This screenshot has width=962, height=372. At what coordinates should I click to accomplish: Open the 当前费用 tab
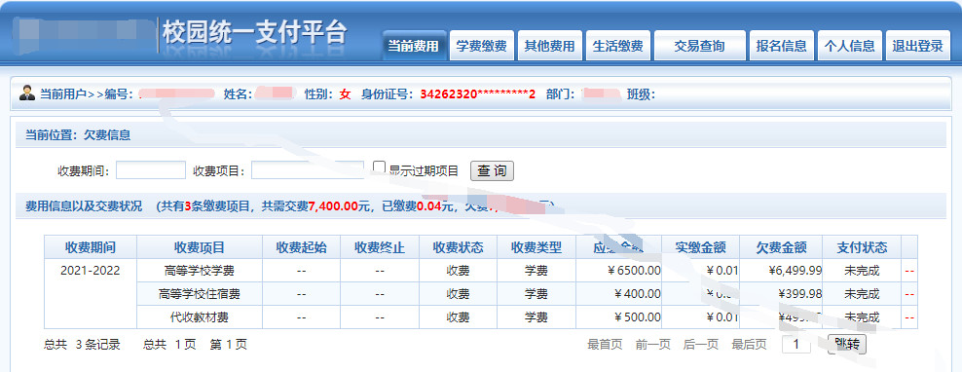tap(414, 46)
